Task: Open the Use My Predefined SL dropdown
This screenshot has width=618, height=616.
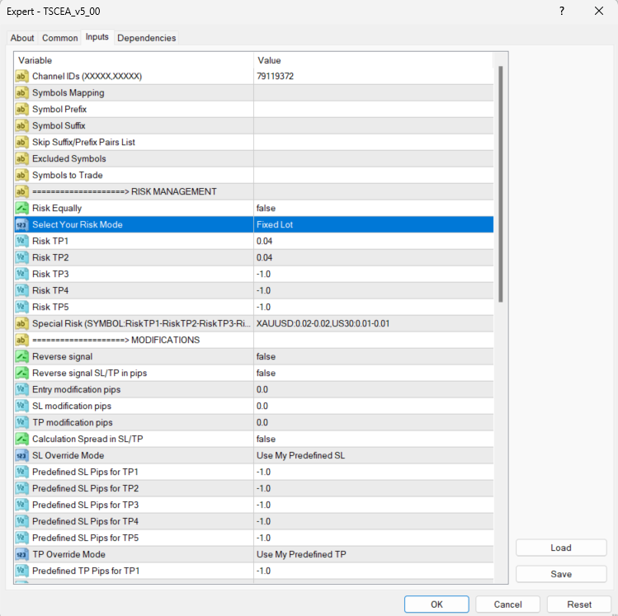Action: click(373, 455)
